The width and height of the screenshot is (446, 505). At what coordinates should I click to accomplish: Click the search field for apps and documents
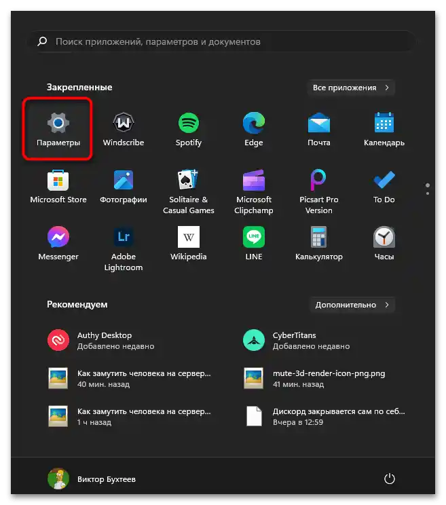(222, 41)
